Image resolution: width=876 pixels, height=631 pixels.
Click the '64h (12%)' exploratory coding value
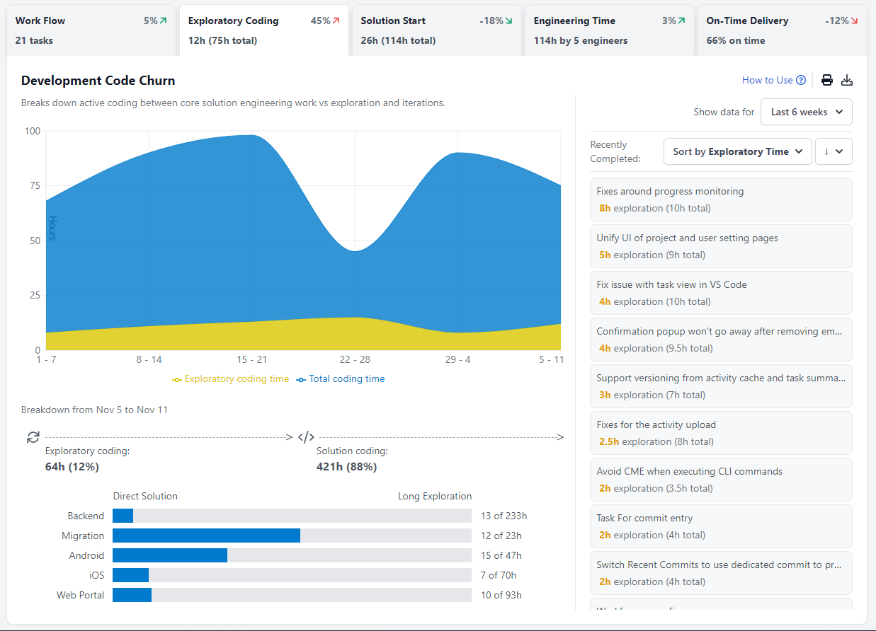(x=72, y=467)
